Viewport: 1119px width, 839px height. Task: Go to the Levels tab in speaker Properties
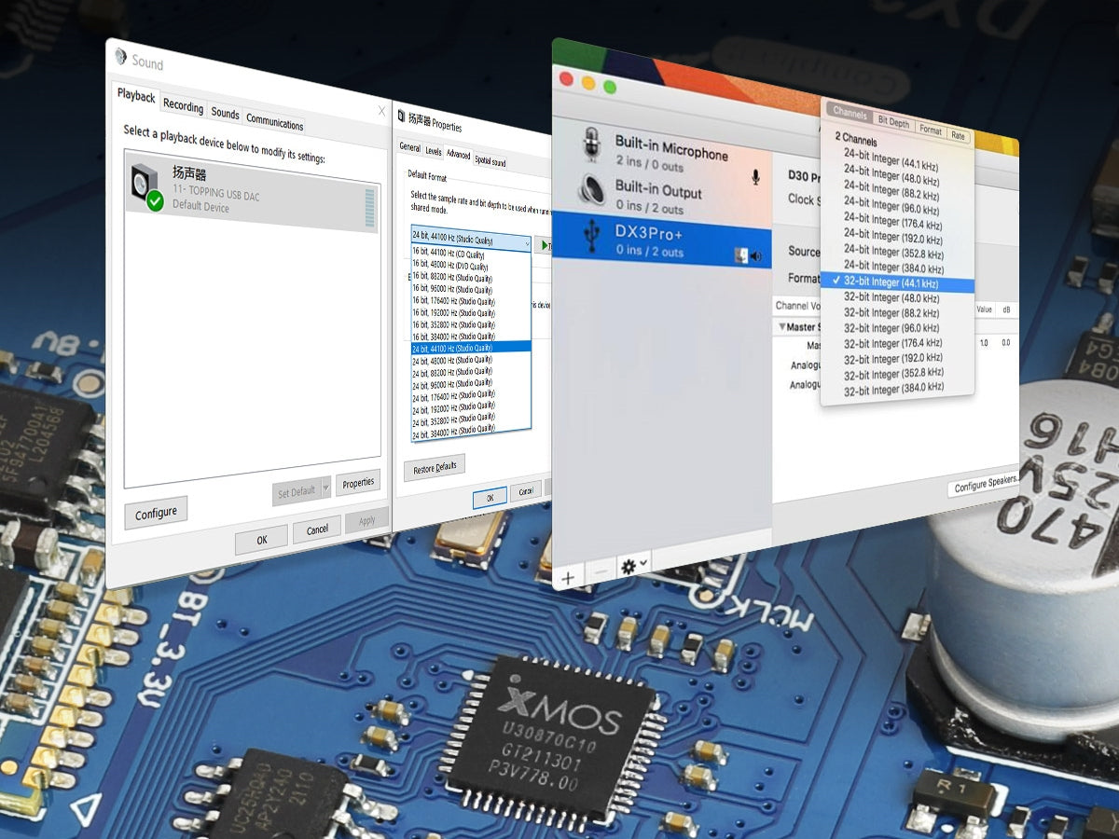[434, 150]
